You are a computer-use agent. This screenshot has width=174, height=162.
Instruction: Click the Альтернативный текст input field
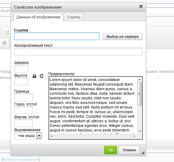(x=78, y=51)
